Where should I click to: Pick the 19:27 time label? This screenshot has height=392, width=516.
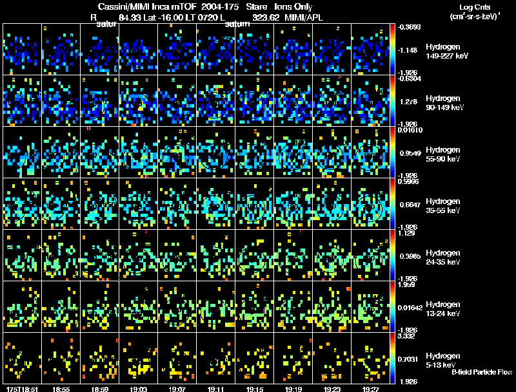tap(370, 389)
